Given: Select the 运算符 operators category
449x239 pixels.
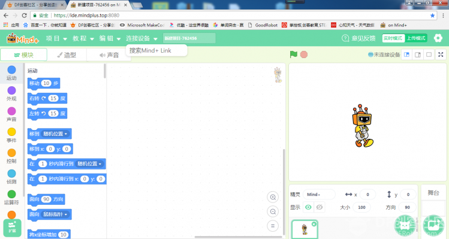Looking at the screenshot, I should (11, 198).
